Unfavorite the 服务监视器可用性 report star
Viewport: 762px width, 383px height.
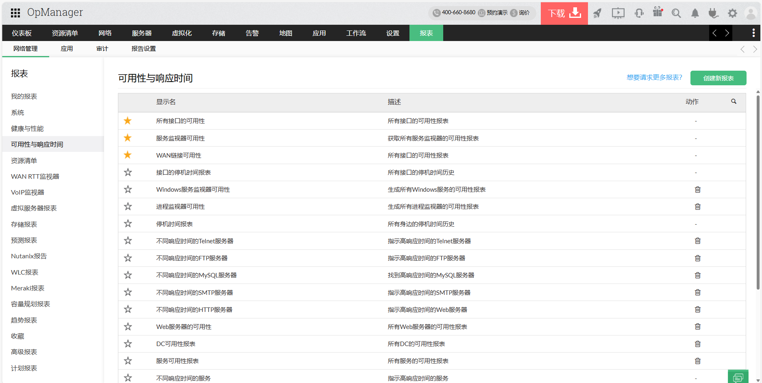(x=128, y=138)
